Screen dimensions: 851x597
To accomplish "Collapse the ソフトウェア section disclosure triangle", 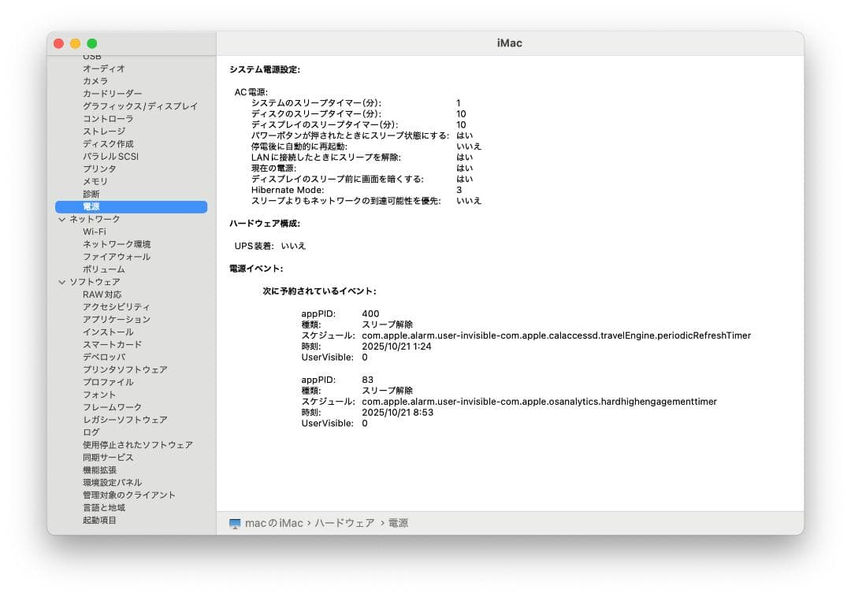I will click(x=63, y=282).
